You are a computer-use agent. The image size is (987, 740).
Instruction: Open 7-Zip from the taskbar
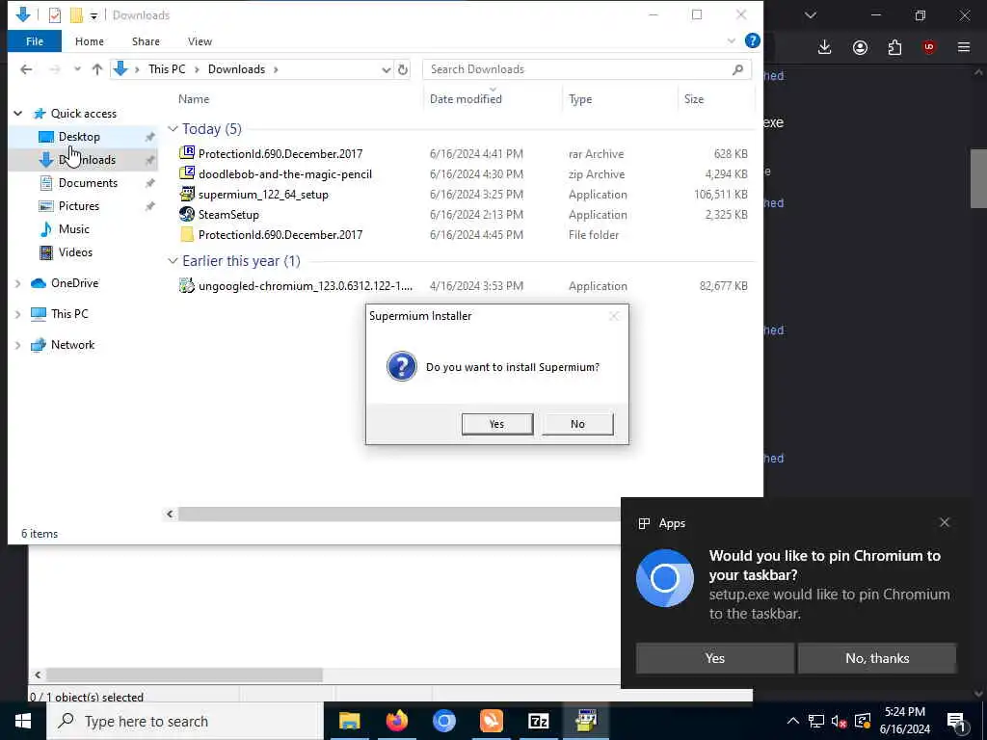click(x=538, y=721)
